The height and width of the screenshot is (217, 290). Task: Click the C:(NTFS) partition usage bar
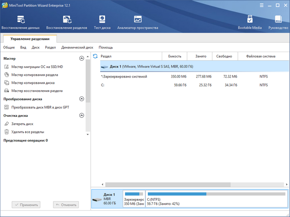pyautogui.click(x=217, y=194)
